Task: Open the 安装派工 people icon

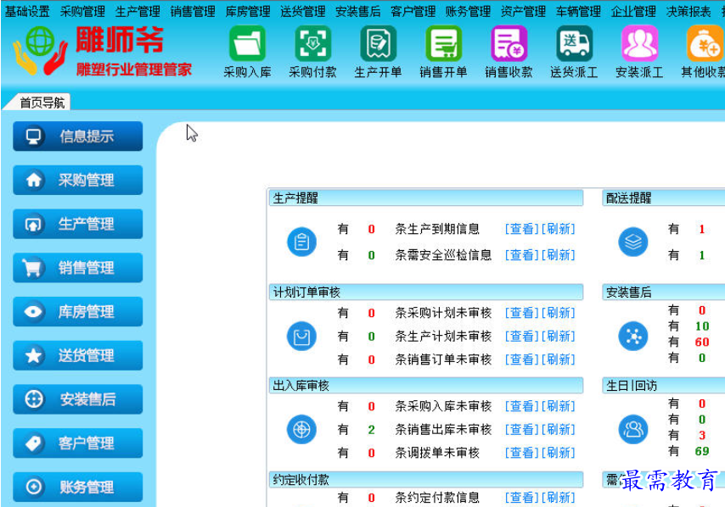Action: [639, 44]
